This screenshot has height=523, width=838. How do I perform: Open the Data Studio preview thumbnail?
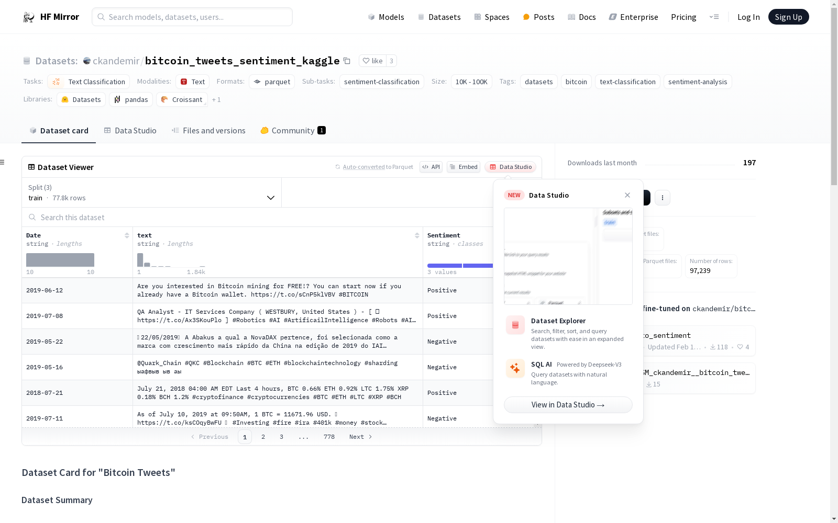coord(568,256)
